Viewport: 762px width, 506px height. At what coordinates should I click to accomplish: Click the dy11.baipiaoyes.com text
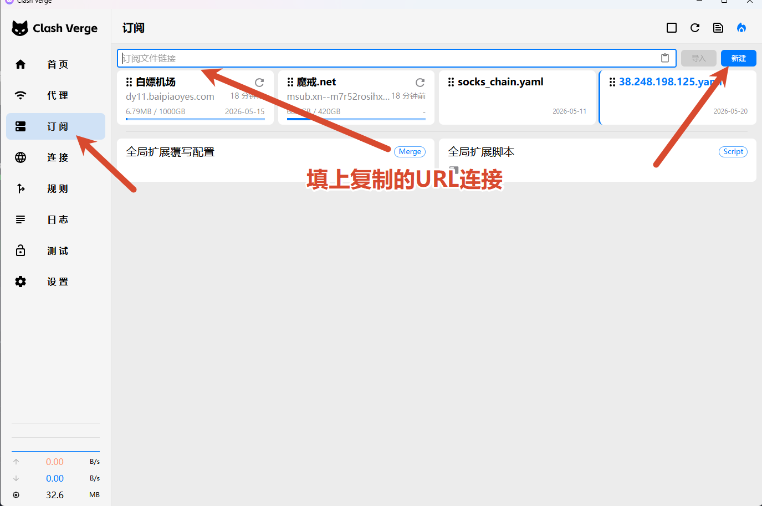pos(170,96)
